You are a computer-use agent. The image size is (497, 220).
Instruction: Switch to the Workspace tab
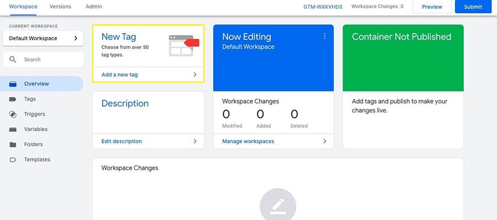tap(23, 7)
